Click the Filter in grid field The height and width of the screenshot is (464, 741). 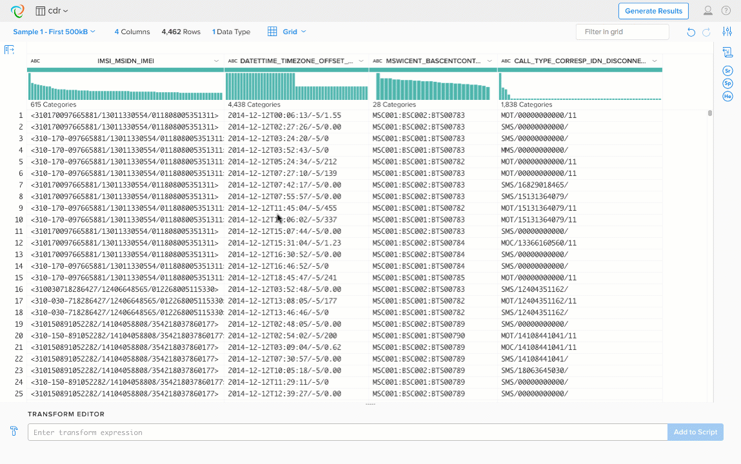pyautogui.click(x=622, y=32)
